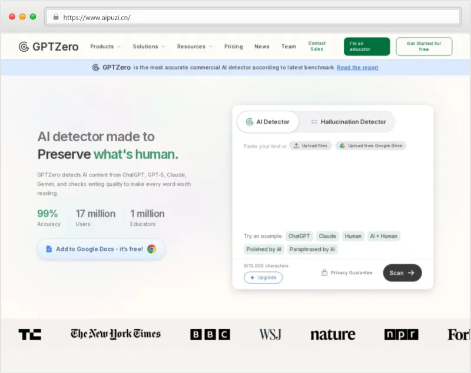Screen dimensions: 471x373
Task: Click the 99% Accuracy statistic
Action: click(x=49, y=218)
